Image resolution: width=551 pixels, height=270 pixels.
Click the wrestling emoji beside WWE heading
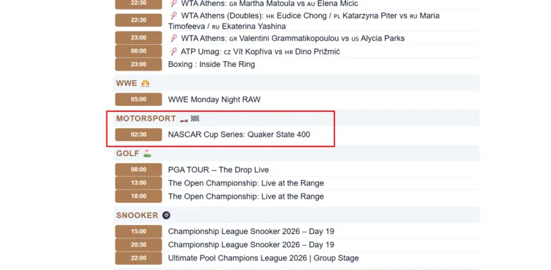point(145,83)
